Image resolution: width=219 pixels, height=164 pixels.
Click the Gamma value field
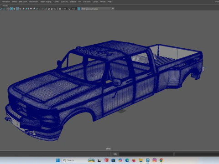click(74, 9)
